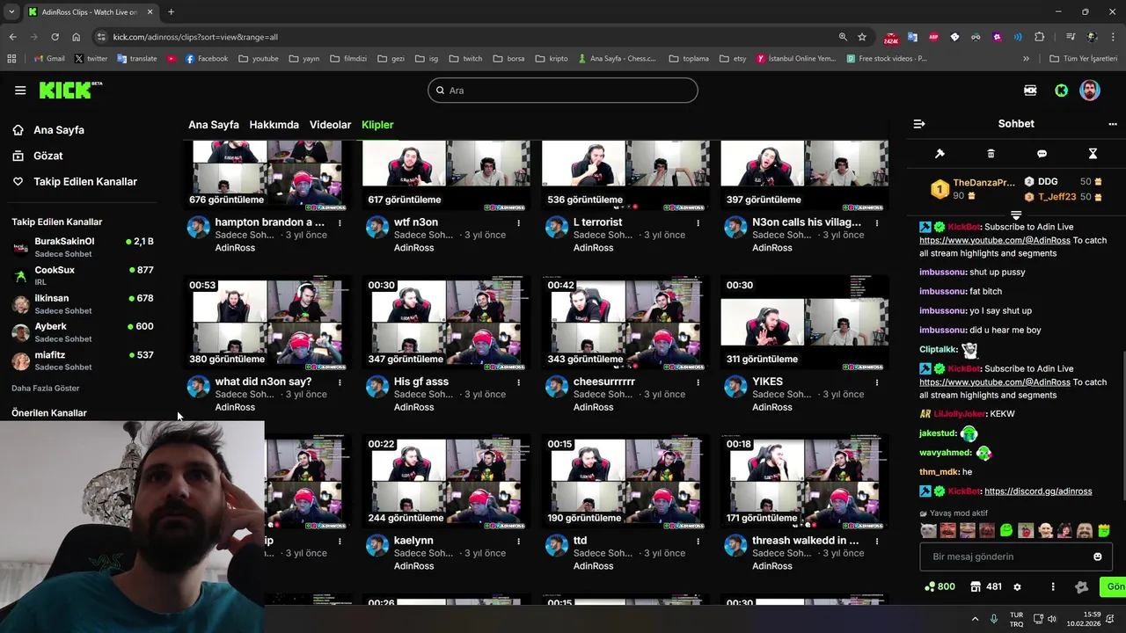This screenshot has height=633, width=1126.
Task: Bookmark page with the star icon
Action: pos(862,37)
